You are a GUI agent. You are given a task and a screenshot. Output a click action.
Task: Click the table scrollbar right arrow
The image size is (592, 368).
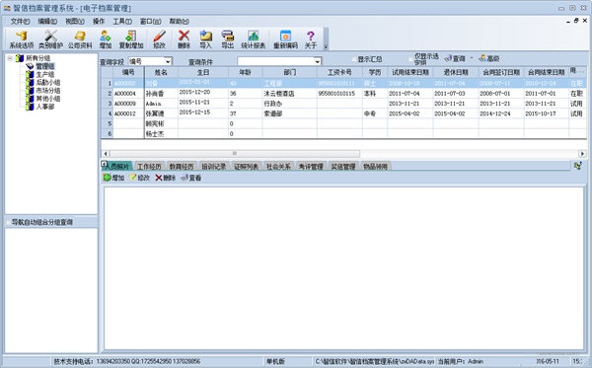582,153
